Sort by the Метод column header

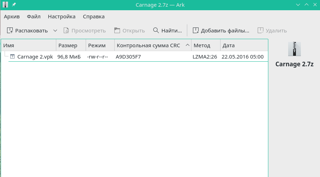click(x=206, y=45)
